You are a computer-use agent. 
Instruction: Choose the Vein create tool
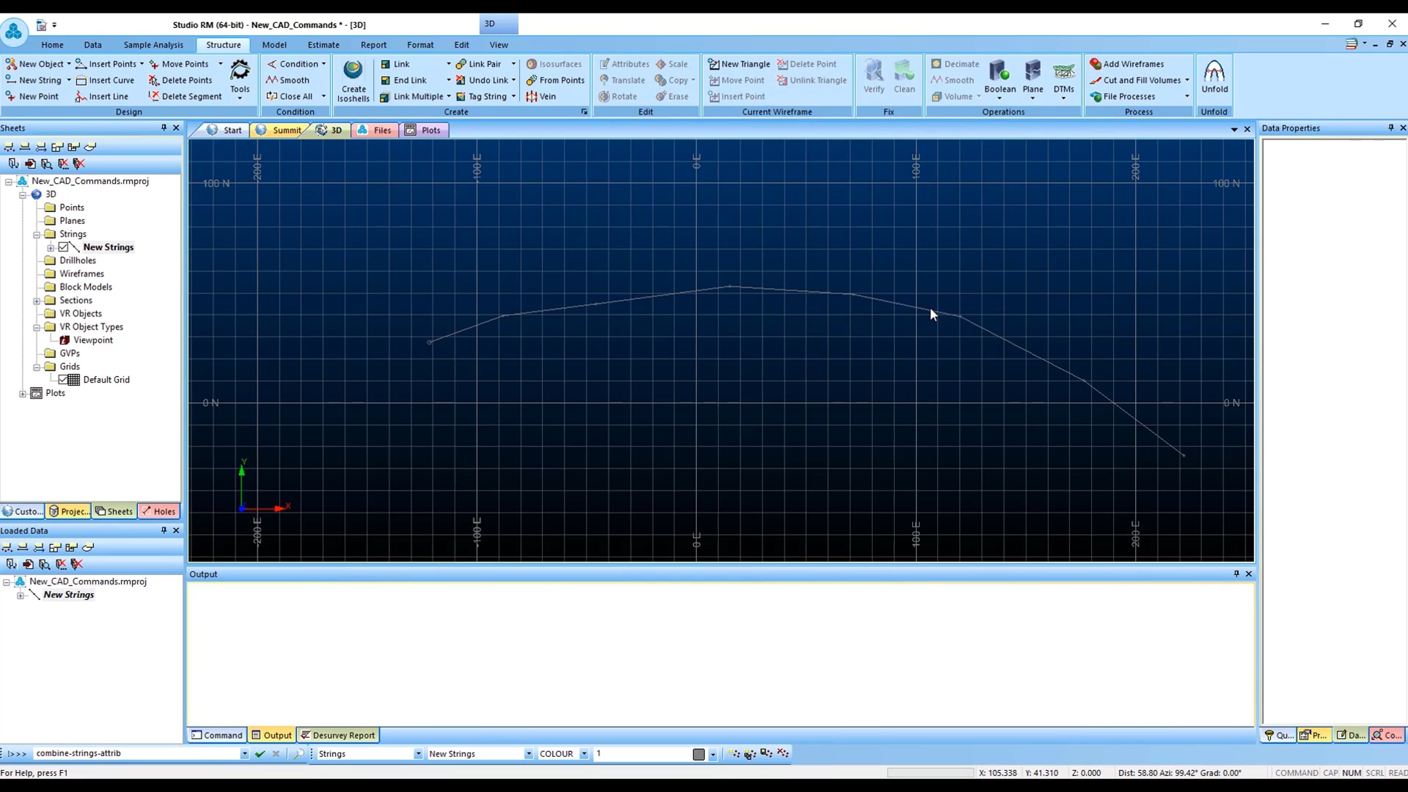tap(541, 97)
